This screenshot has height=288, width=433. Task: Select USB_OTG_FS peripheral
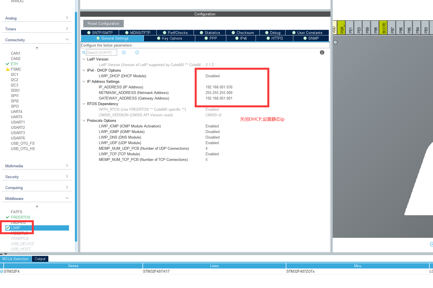[x=23, y=143]
